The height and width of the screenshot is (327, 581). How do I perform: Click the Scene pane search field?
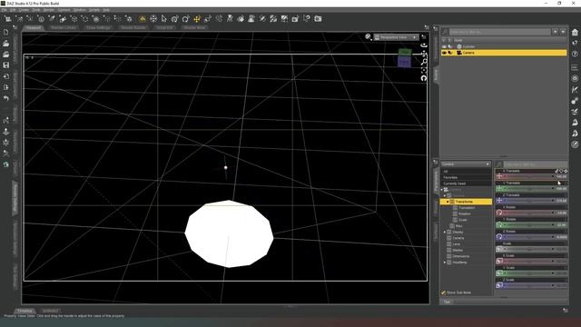point(500,33)
